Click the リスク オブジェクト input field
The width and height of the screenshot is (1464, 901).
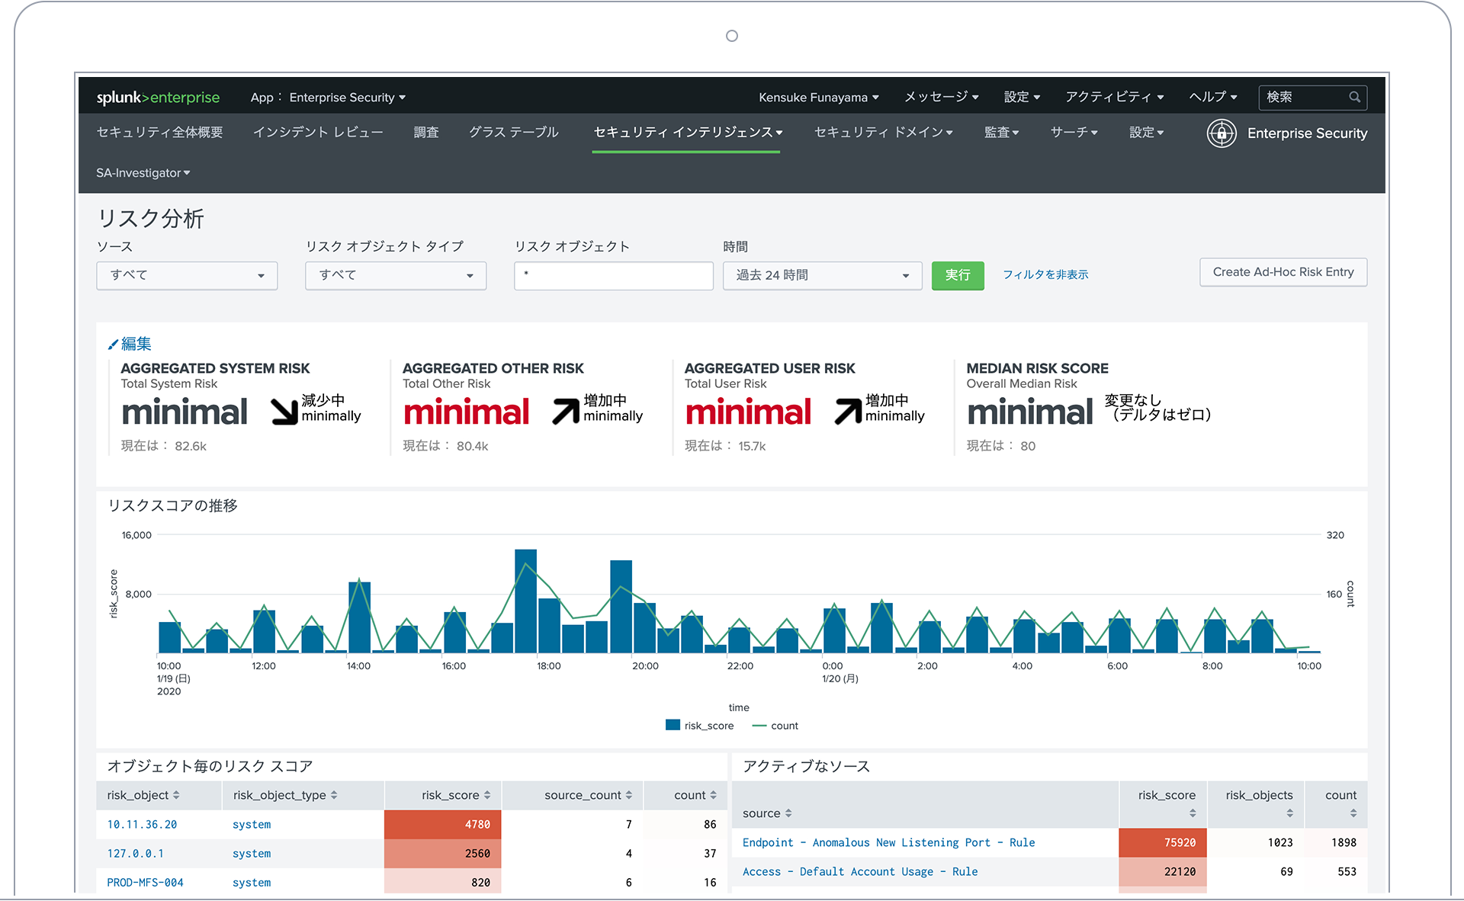click(x=614, y=275)
